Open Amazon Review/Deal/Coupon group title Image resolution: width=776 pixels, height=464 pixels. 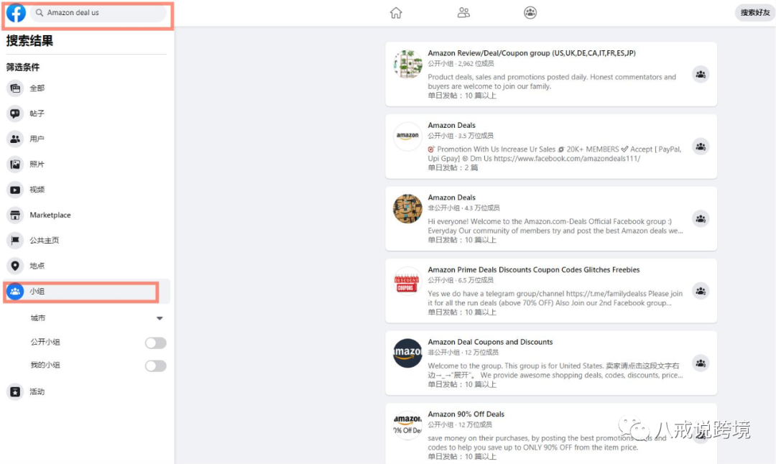click(532, 53)
